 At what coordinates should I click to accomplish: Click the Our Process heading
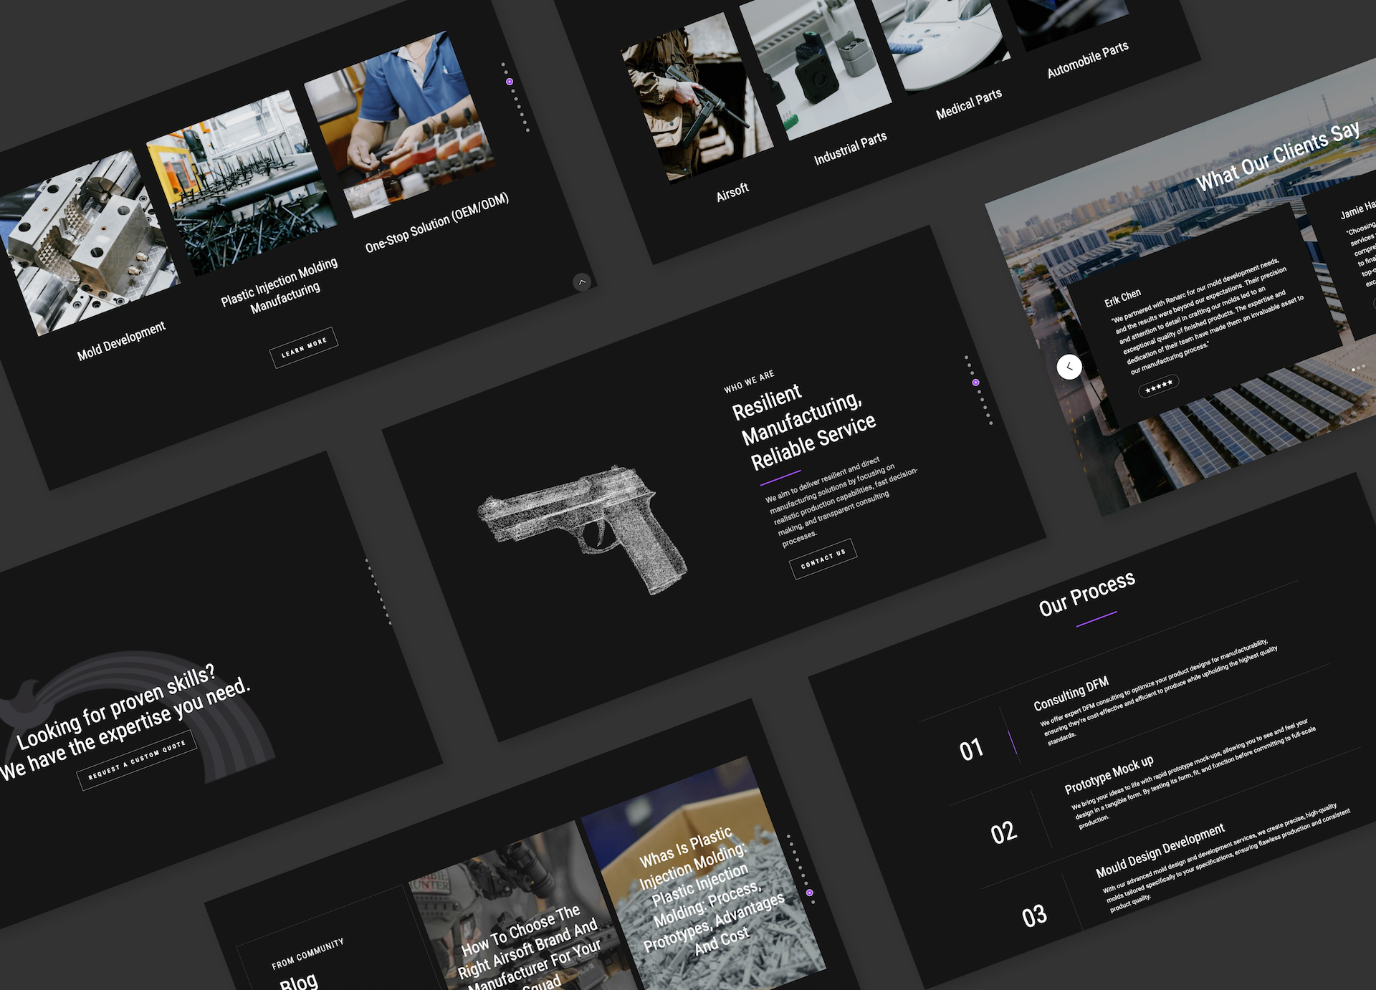[x=1086, y=594]
